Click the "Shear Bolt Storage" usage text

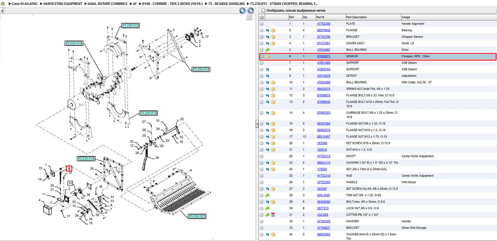(x=414, y=228)
